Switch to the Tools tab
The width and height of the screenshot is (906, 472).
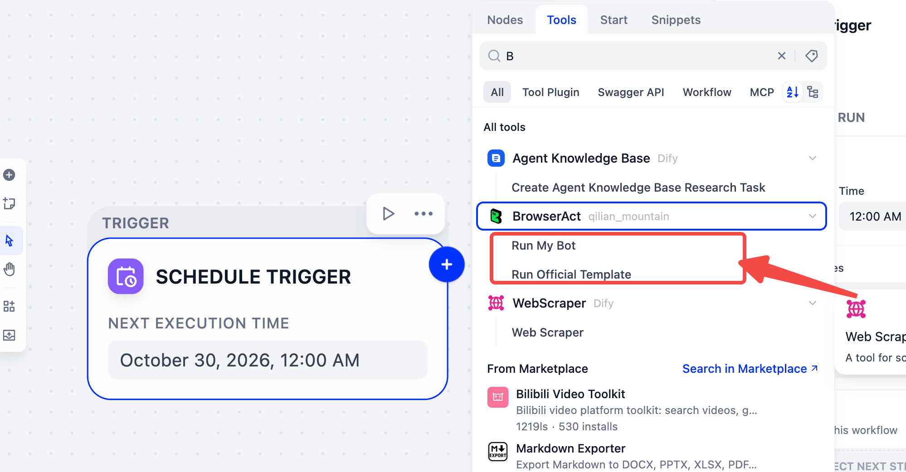[x=561, y=20]
